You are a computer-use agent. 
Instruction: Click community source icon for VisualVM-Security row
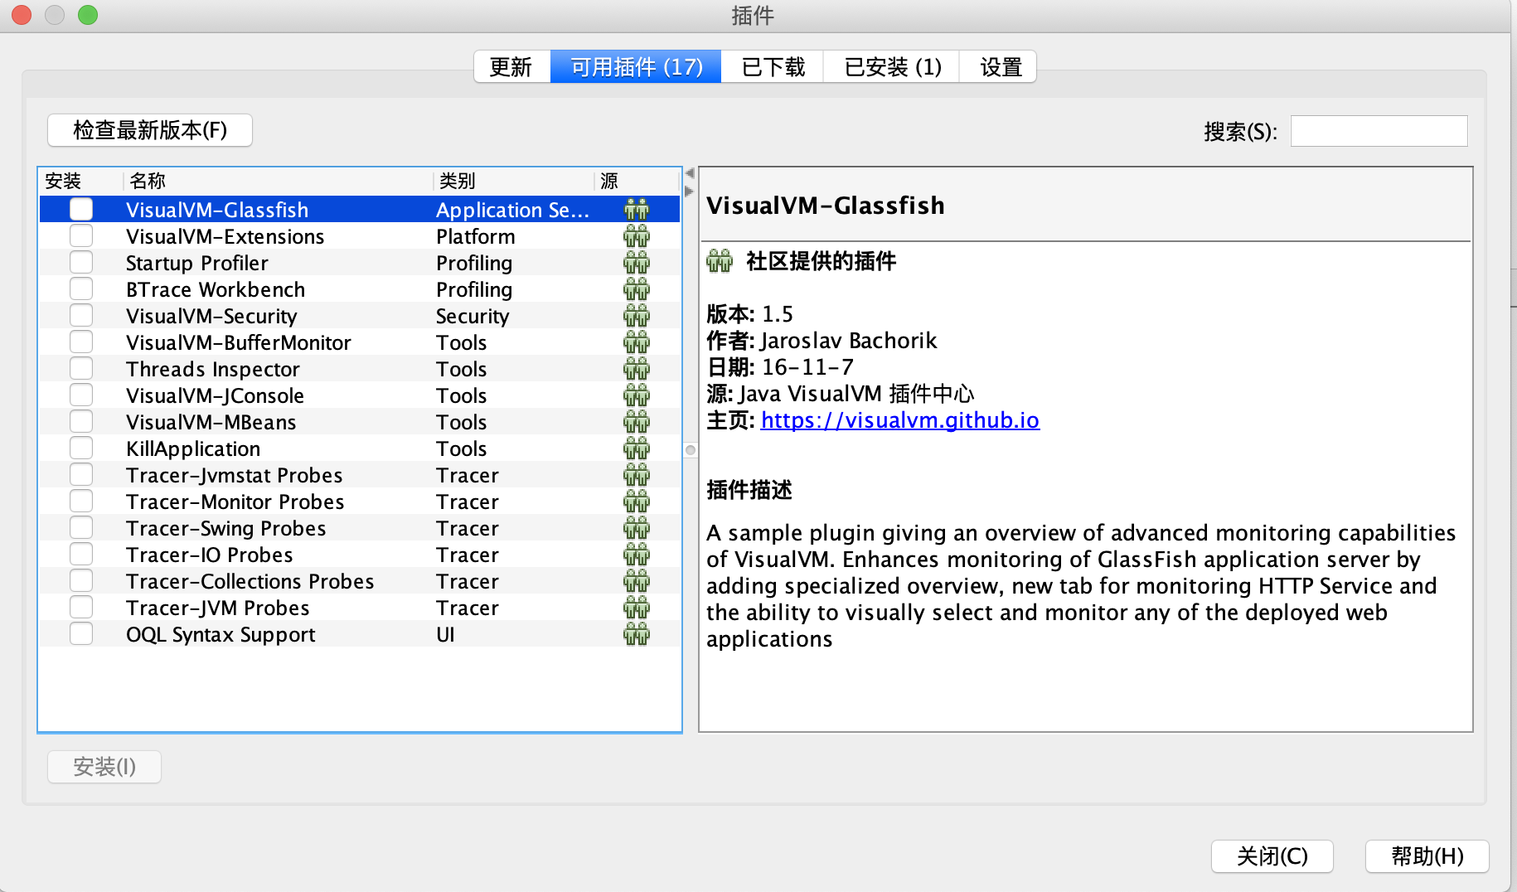point(637,316)
